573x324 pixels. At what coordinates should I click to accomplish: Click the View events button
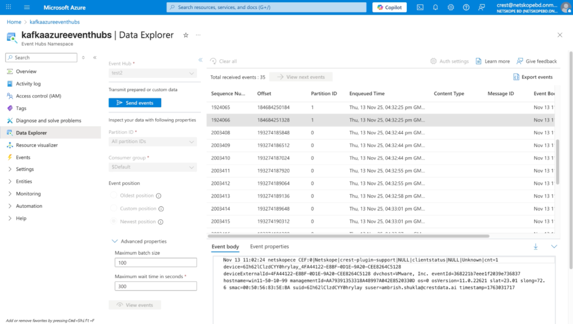click(135, 305)
